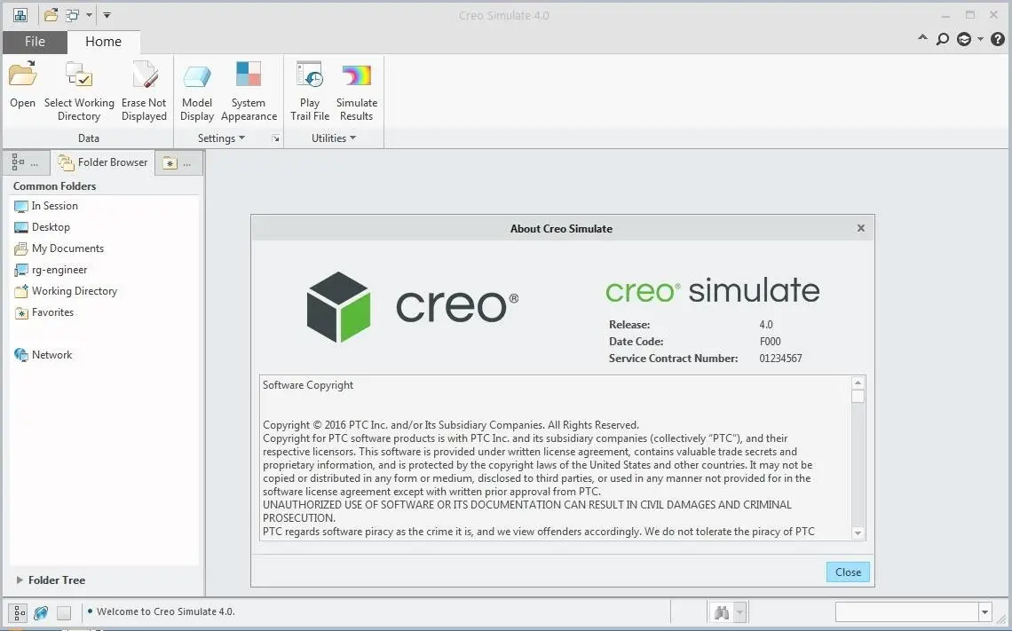Screen dimensions: 1012x631
Task: Open Model Display settings
Action: (x=197, y=91)
